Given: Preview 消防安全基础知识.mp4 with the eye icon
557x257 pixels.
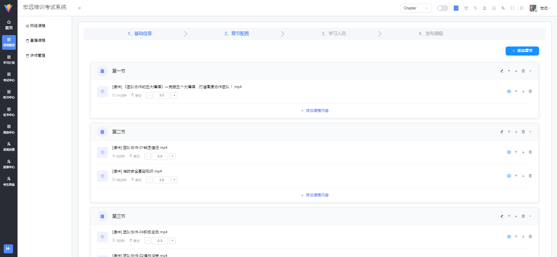Looking at the screenshot, I should pos(508,175).
